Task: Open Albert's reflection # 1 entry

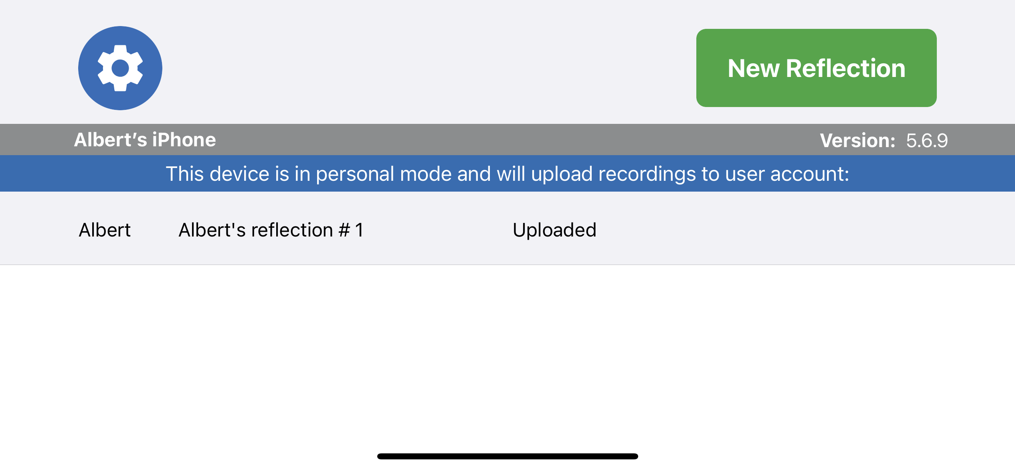Action: click(271, 230)
